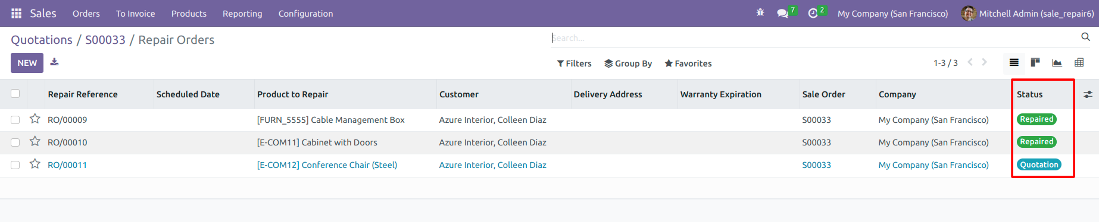Click the export download icon
This screenshot has height=222, width=1099.
click(x=54, y=62)
